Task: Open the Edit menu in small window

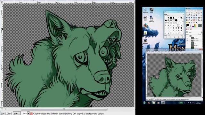Action: coord(150,52)
